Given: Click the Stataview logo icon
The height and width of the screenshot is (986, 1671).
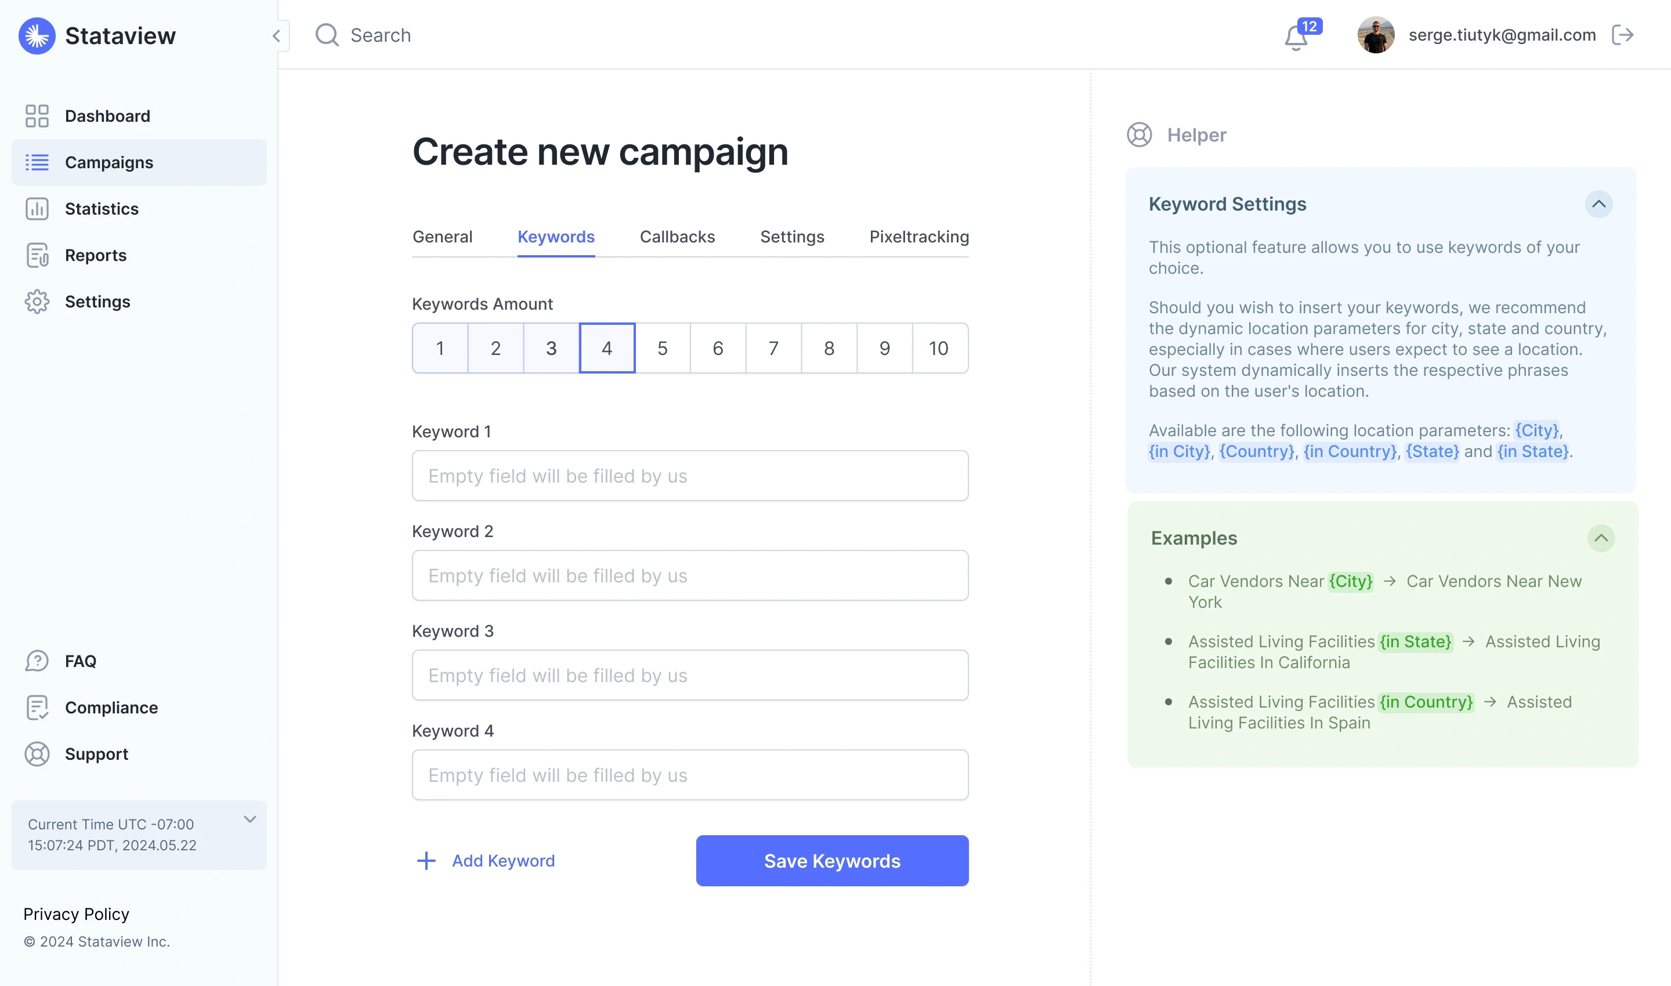Looking at the screenshot, I should 37,36.
